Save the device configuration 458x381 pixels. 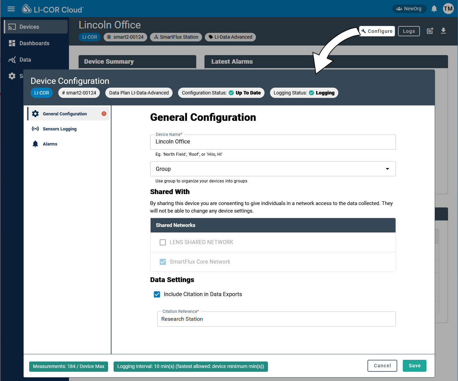point(414,366)
